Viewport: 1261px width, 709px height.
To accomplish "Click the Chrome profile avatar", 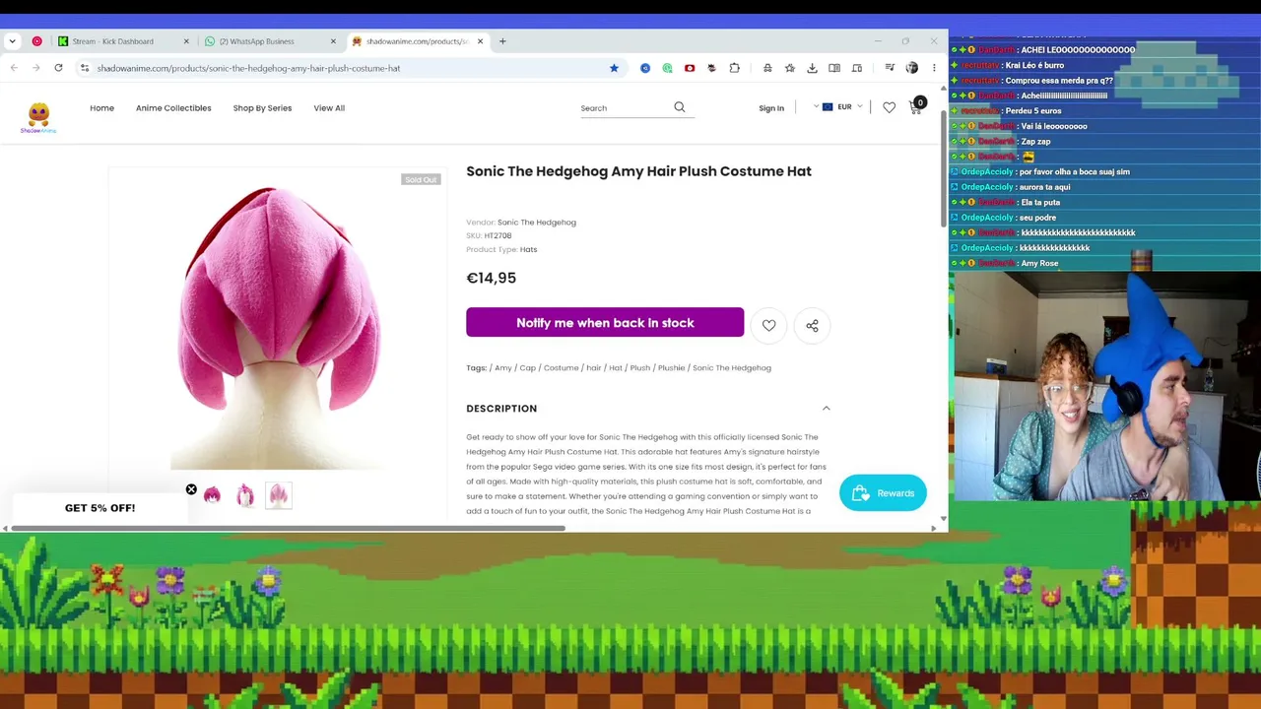I will (911, 68).
